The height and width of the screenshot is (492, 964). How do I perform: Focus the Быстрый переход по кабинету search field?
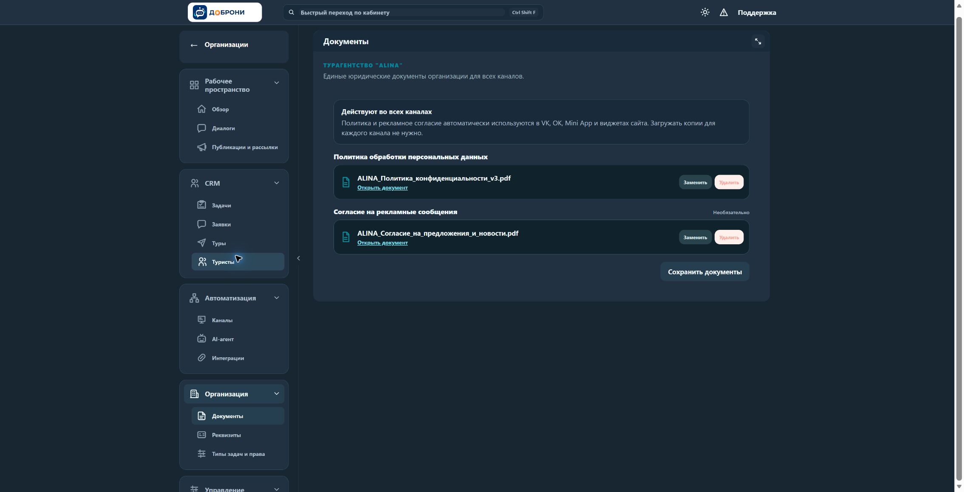[413, 12]
